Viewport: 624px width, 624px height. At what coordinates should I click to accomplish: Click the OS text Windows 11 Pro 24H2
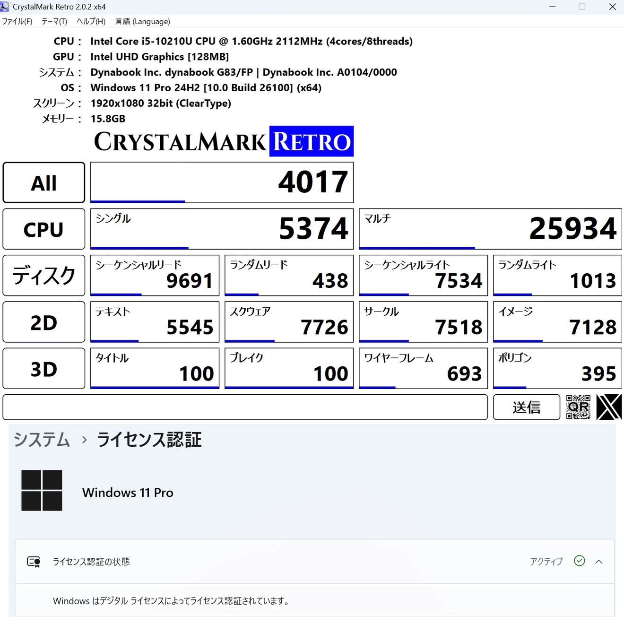pyautogui.click(x=206, y=88)
